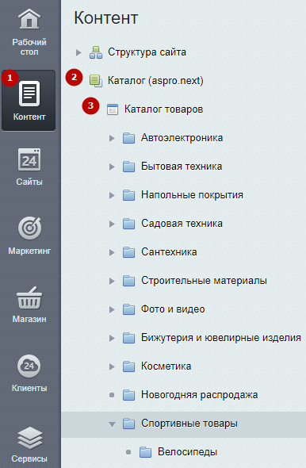
Task: Click the Напольные покрытия folder icon
Action: (129, 195)
